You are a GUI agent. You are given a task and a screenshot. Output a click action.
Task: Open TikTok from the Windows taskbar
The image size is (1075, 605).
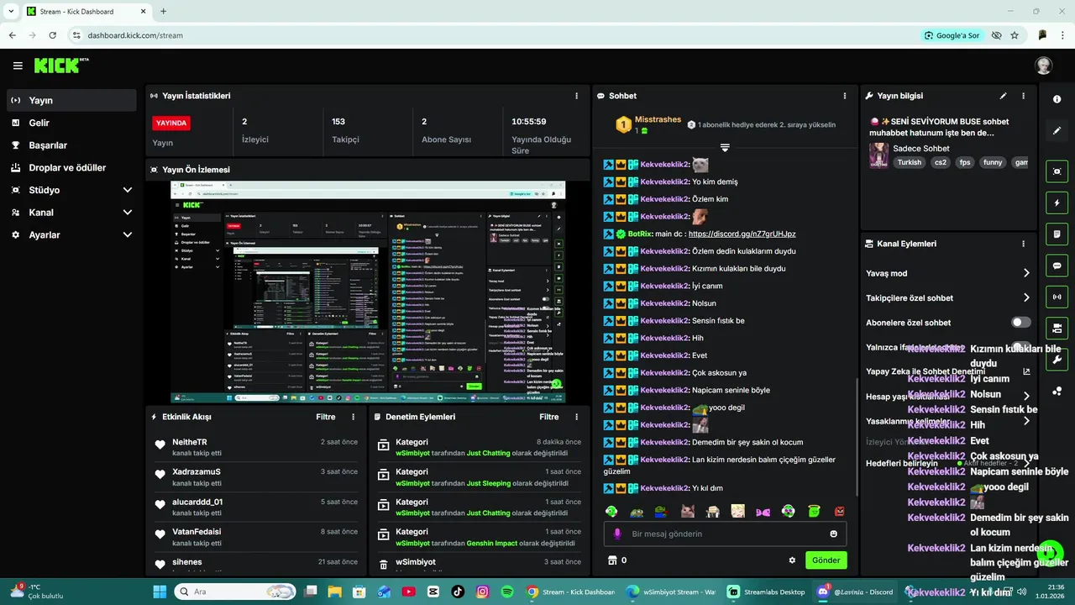pos(458,592)
